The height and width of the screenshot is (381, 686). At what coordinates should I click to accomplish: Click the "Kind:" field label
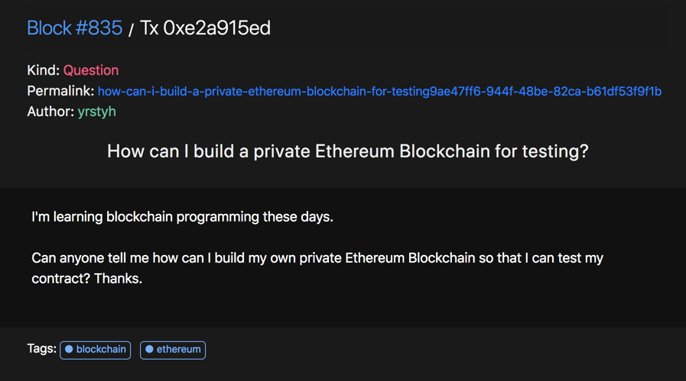pyautogui.click(x=44, y=70)
